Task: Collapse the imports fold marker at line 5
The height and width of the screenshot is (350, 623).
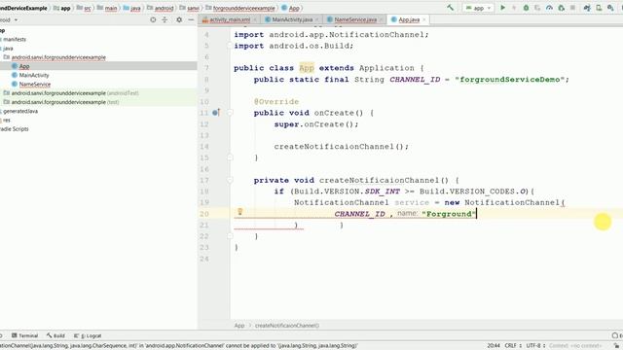Action: tap(230, 46)
